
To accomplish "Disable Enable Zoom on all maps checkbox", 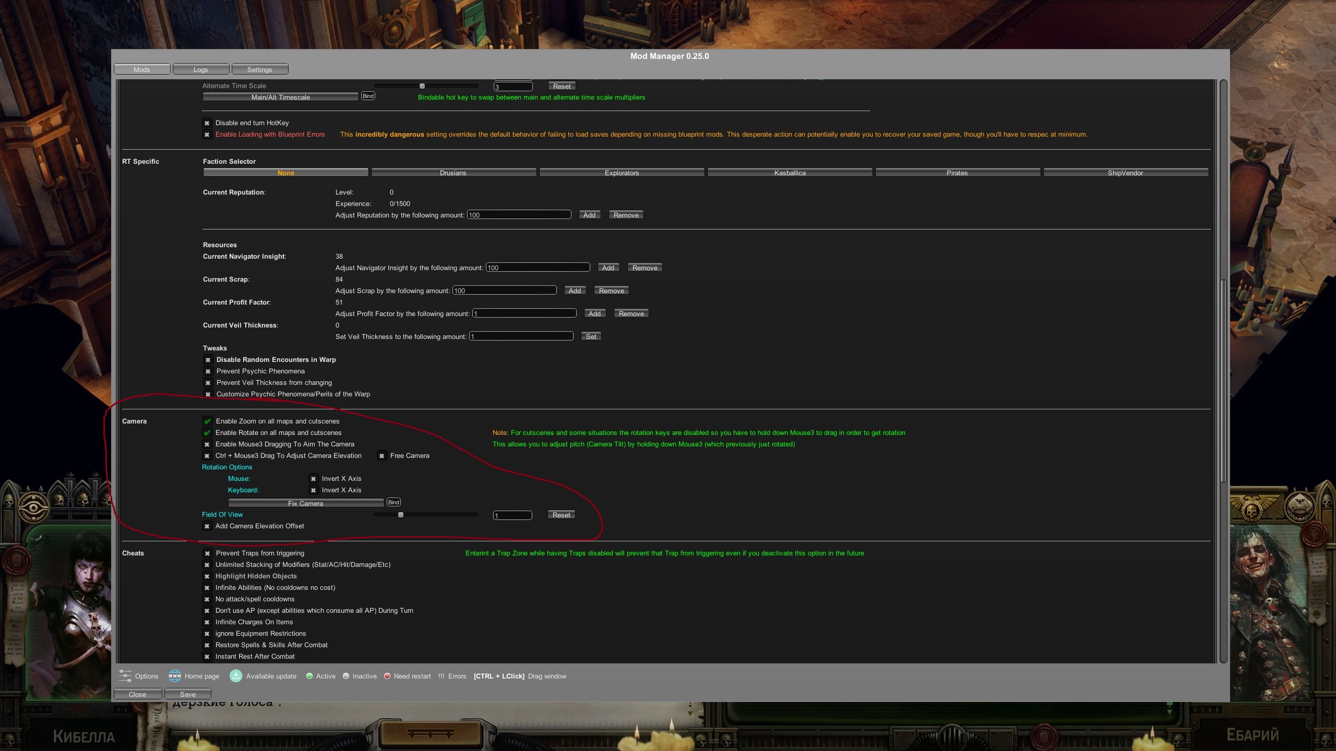I will [x=207, y=421].
